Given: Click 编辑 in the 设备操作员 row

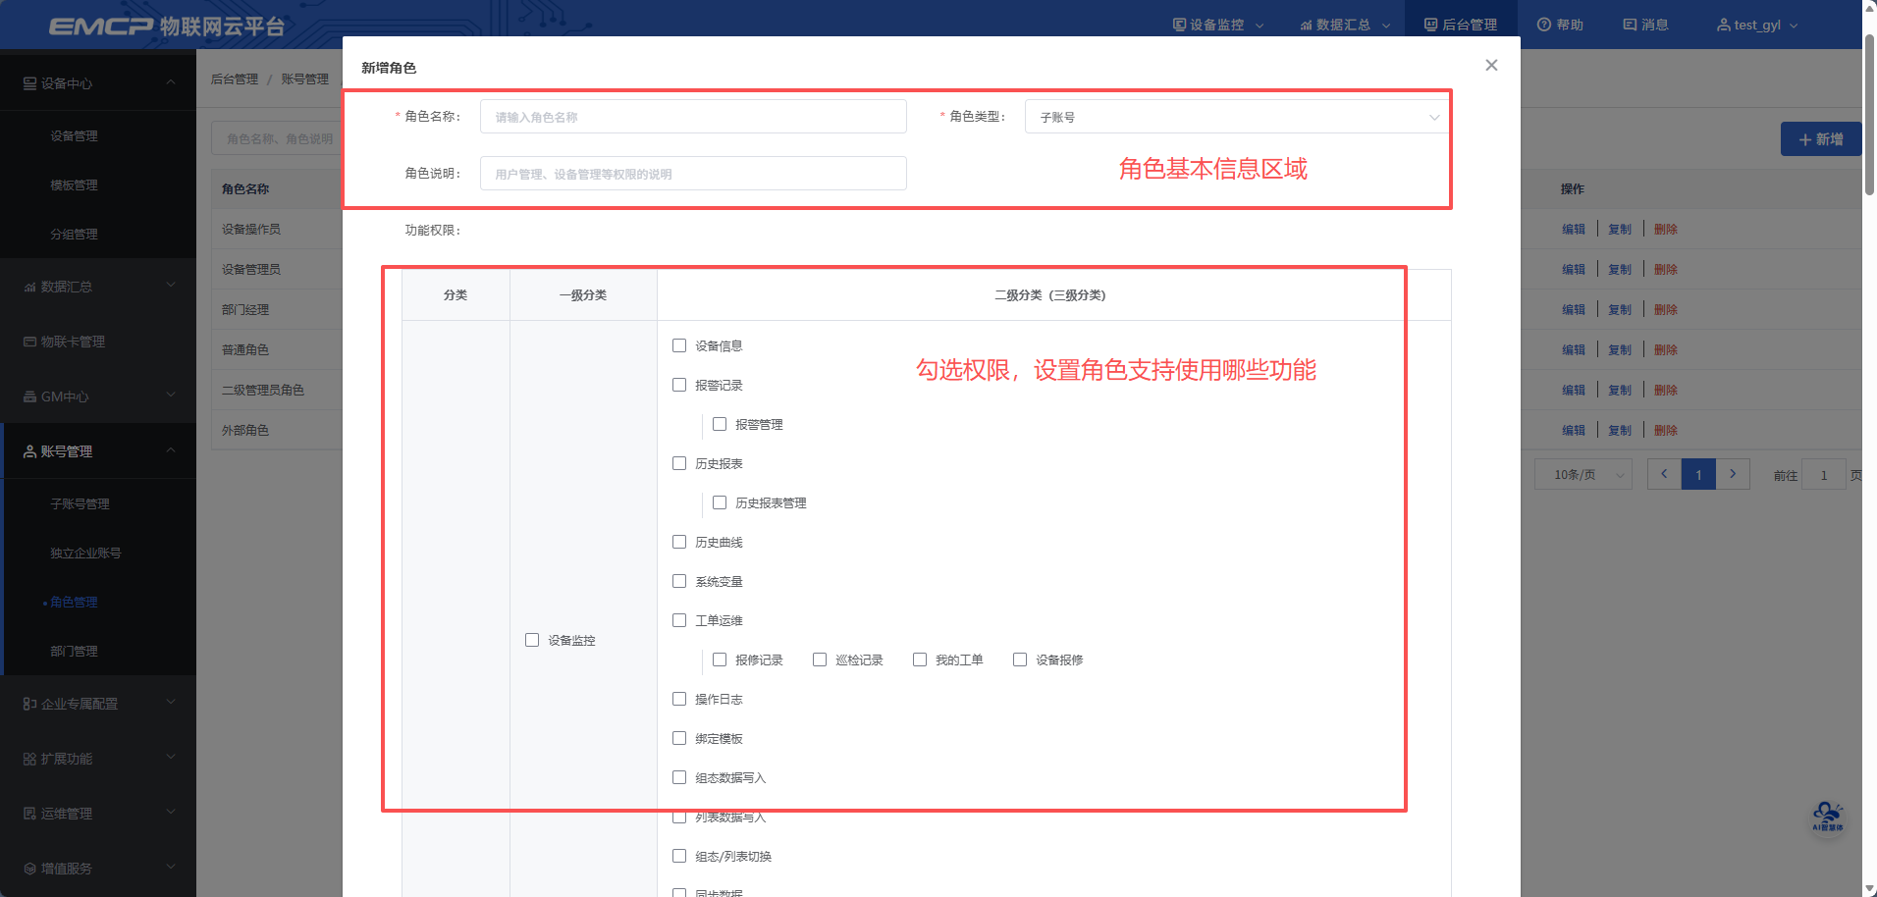Looking at the screenshot, I should click(1574, 229).
